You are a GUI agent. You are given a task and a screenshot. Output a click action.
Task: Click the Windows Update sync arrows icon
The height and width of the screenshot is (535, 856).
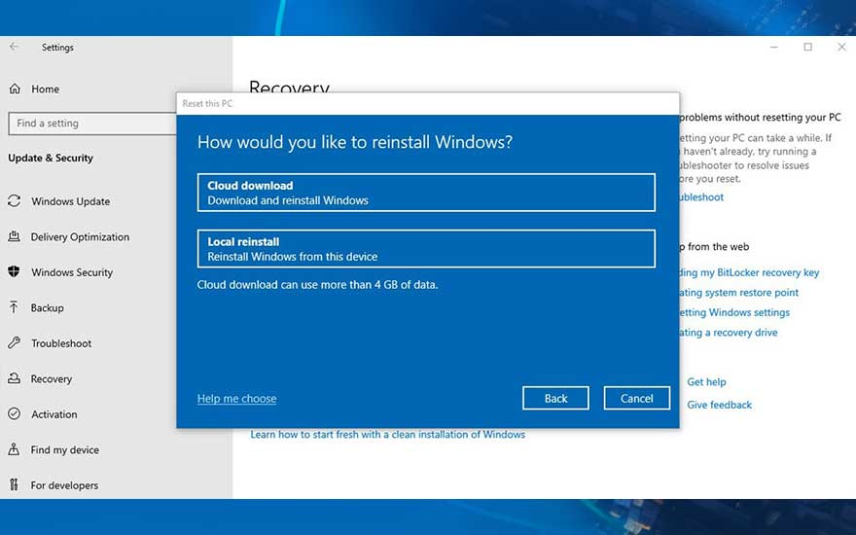[15, 201]
